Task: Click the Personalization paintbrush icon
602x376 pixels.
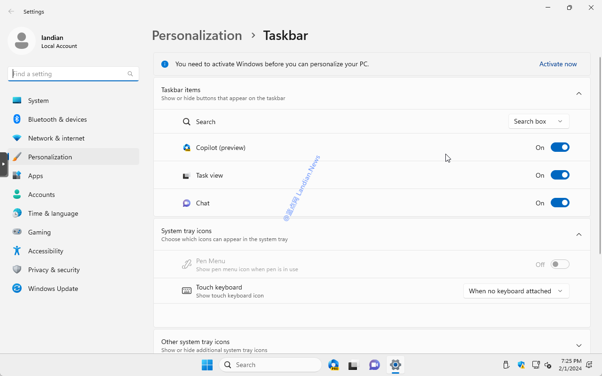Action: pos(17,157)
